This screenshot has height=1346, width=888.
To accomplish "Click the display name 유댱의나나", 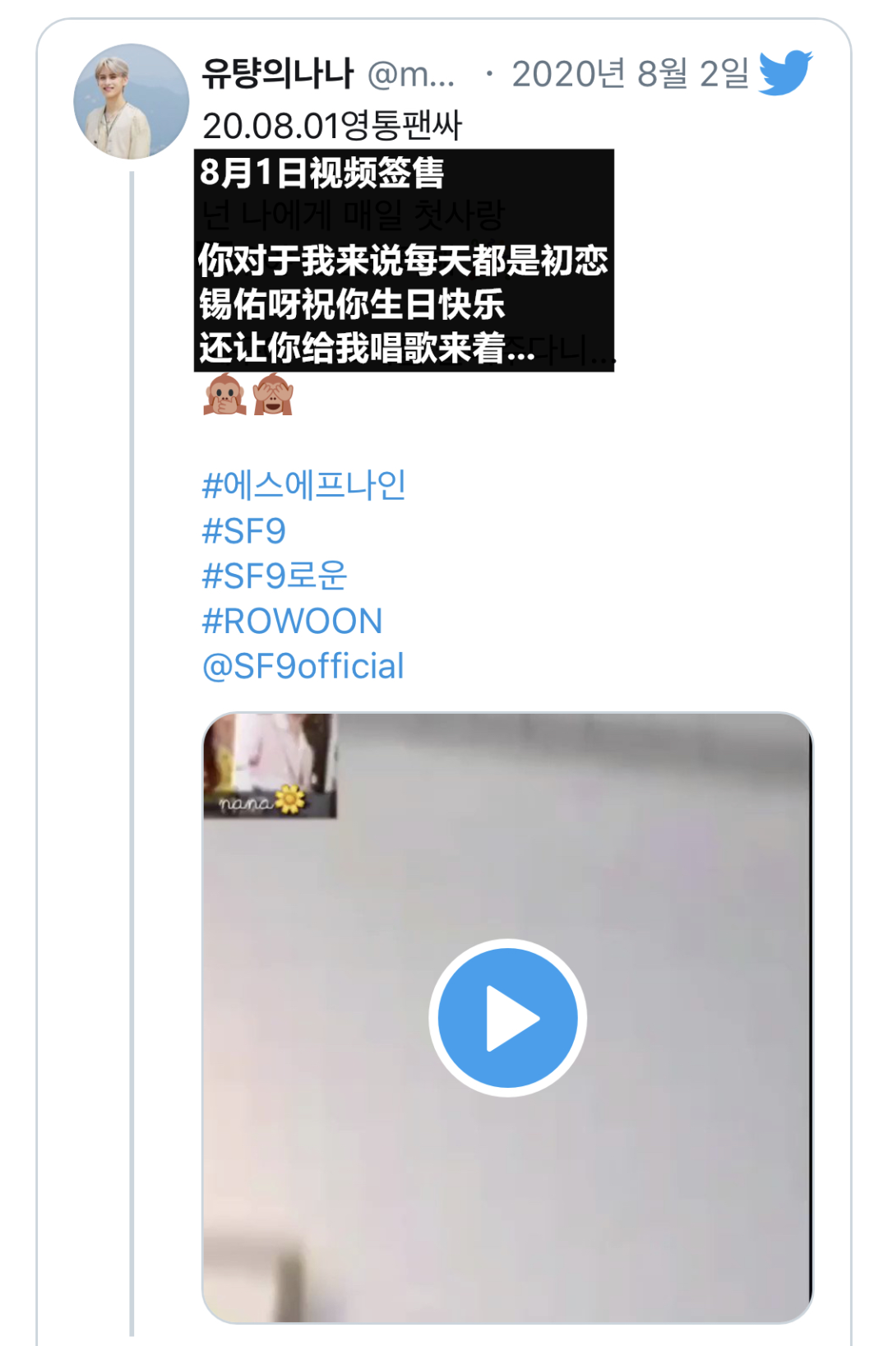I will [278, 74].
